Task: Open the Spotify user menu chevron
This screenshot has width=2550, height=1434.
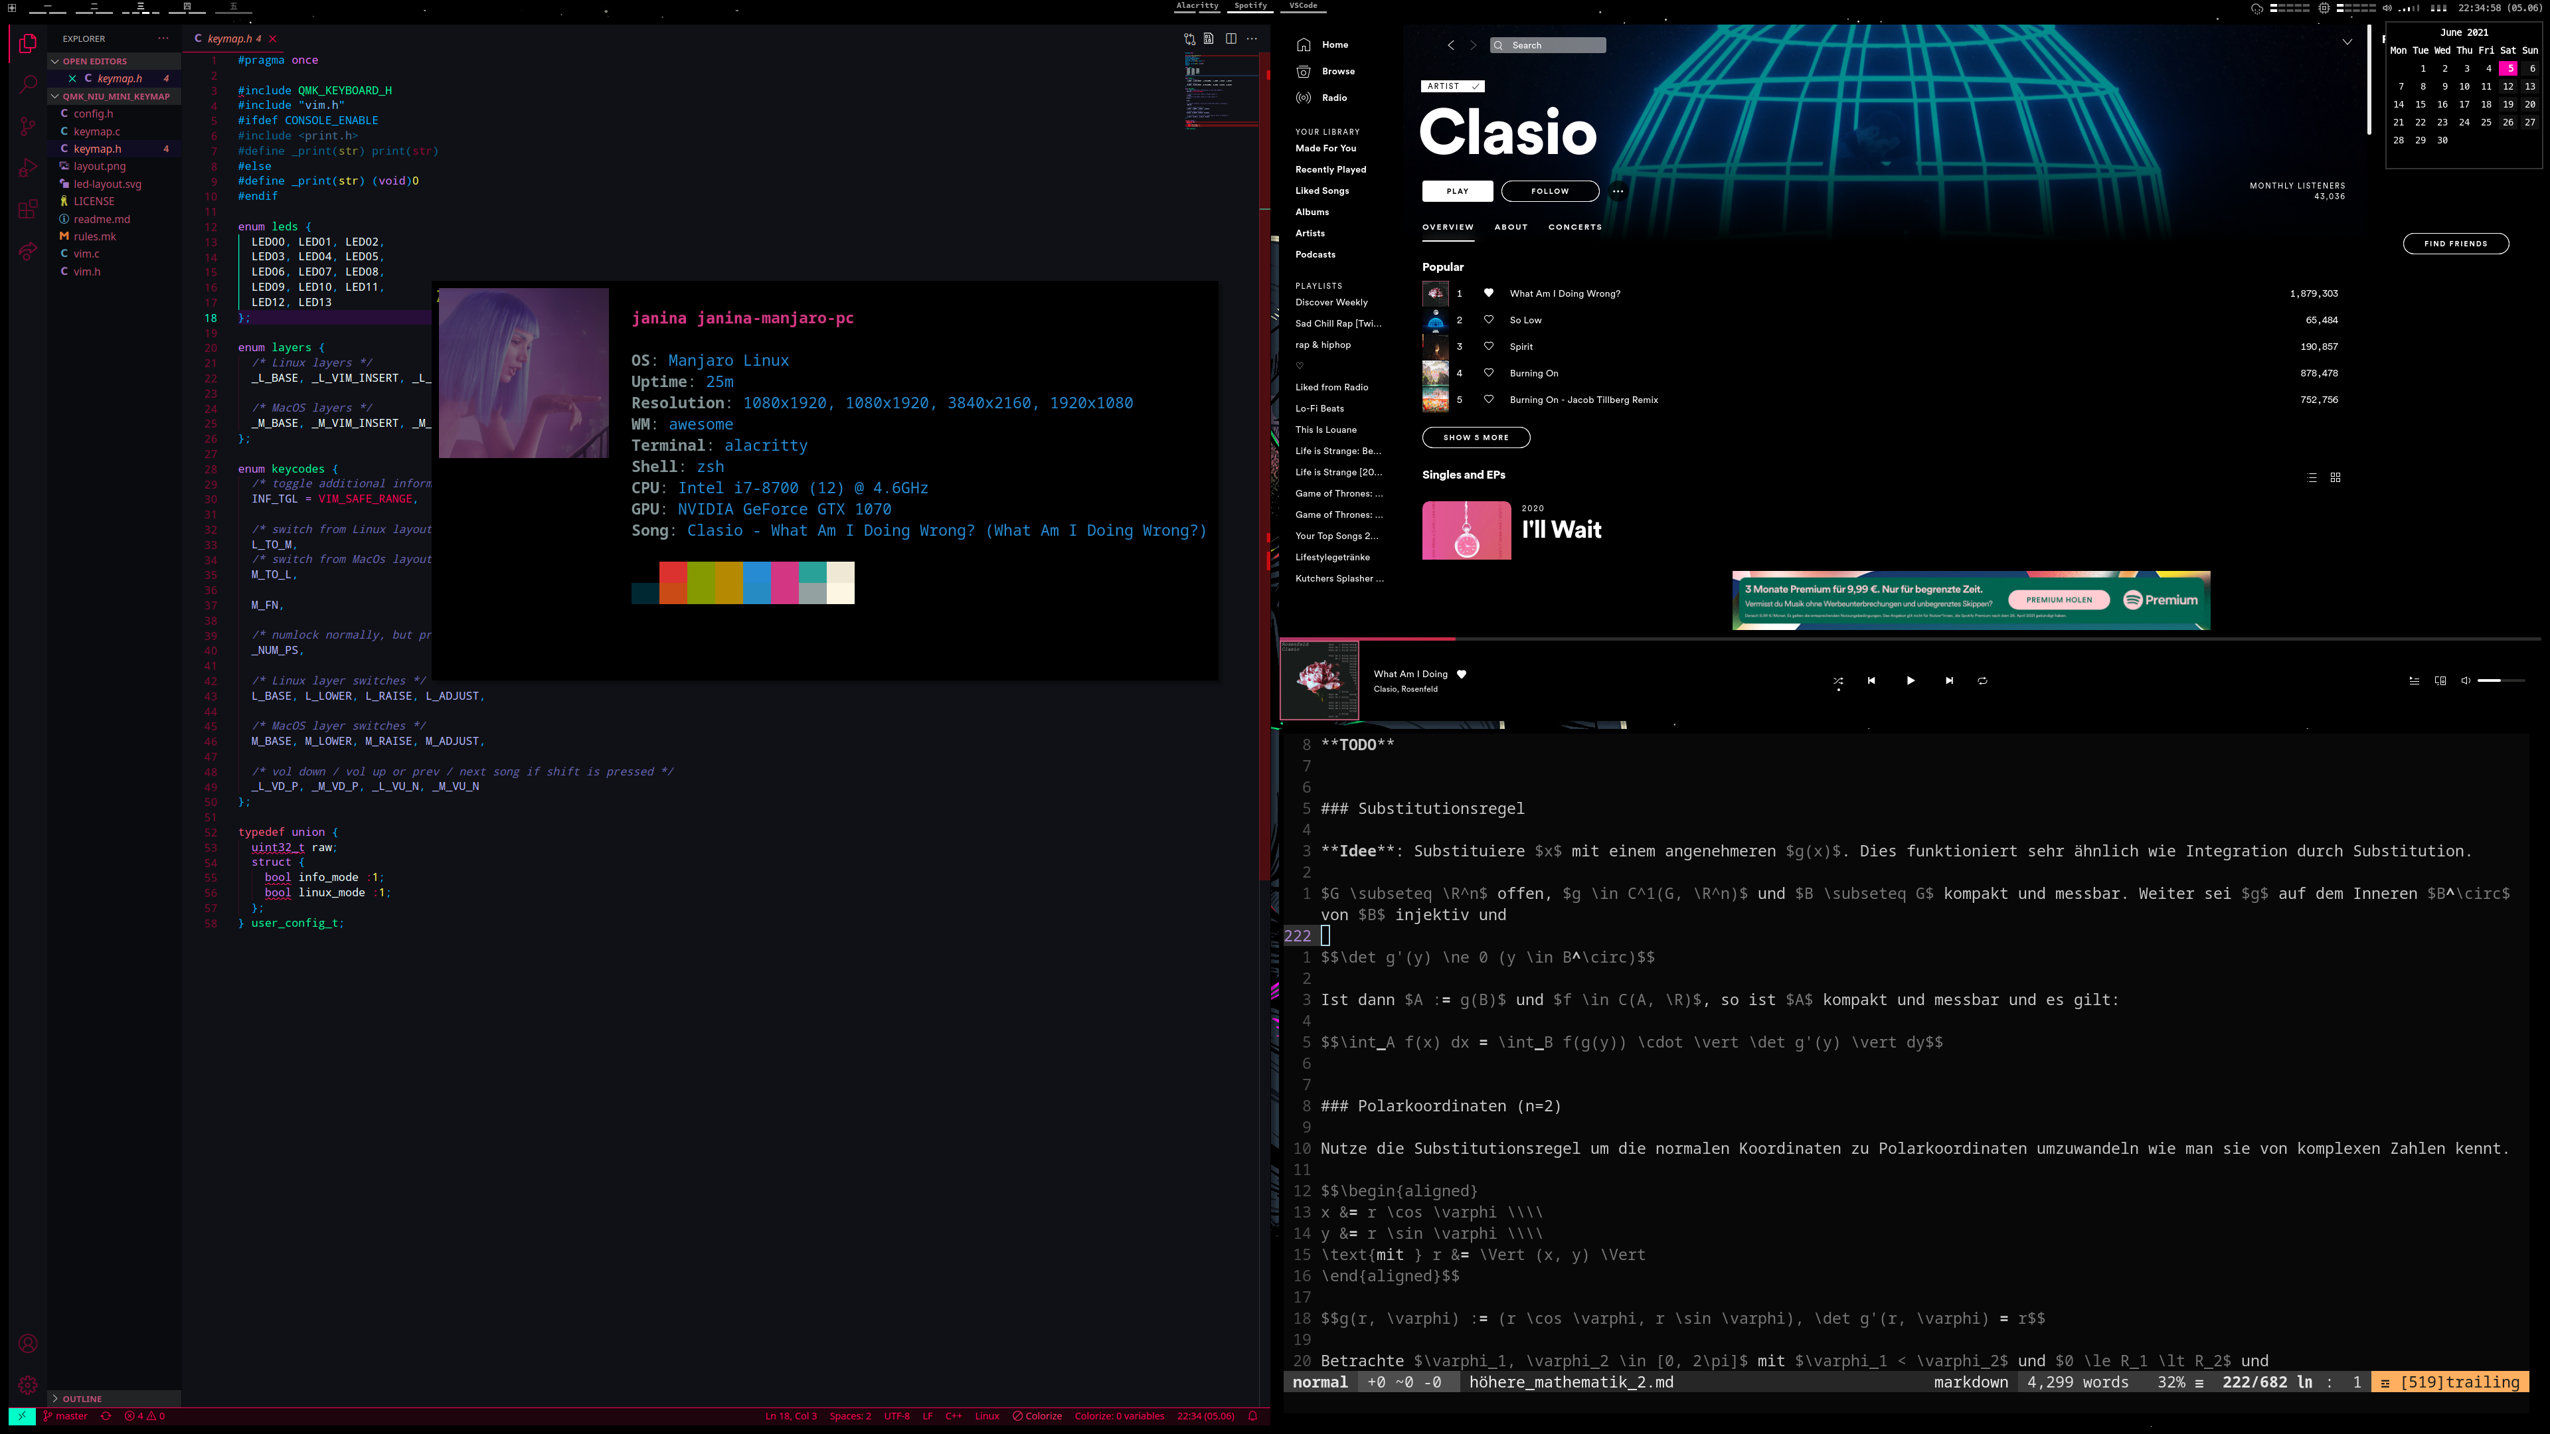Action: click(x=2346, y=42)
